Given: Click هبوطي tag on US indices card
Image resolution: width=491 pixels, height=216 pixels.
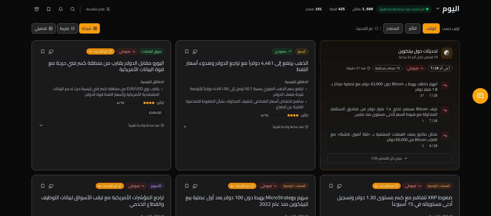Looking at the screenshot, I should 136,186.
